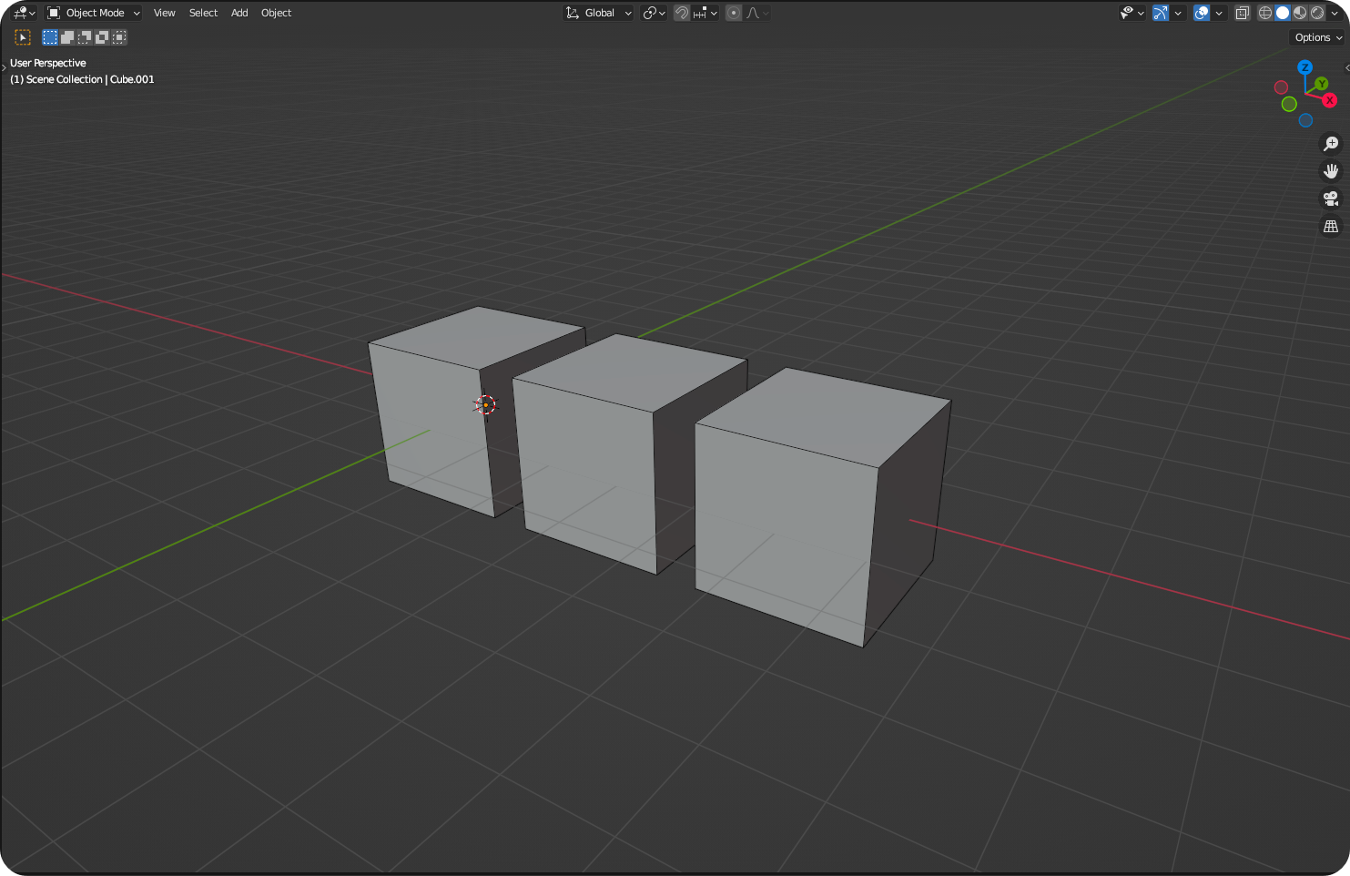Expand the left toolbar arrow
This screenshot has height=876, width=1350.
point(4,68)
